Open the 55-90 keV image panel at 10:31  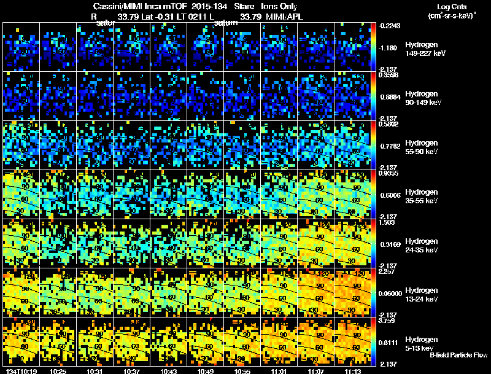(95, 146)
